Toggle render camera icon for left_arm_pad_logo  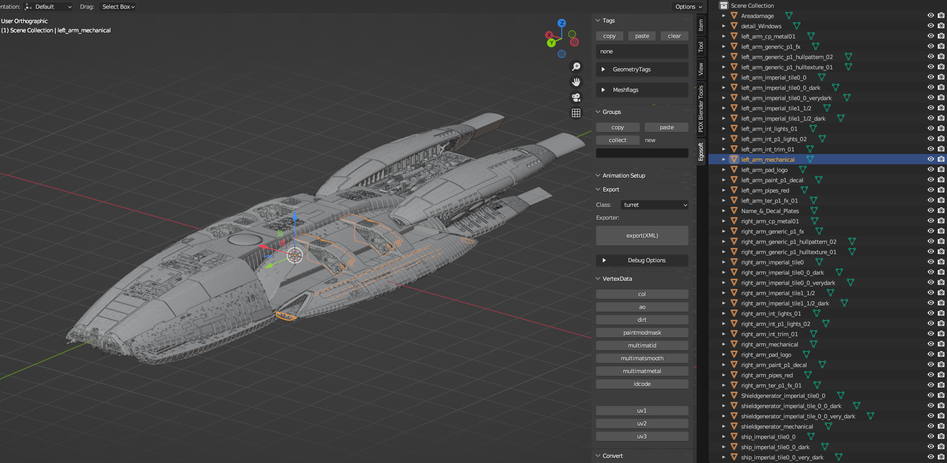pos(941,169)
